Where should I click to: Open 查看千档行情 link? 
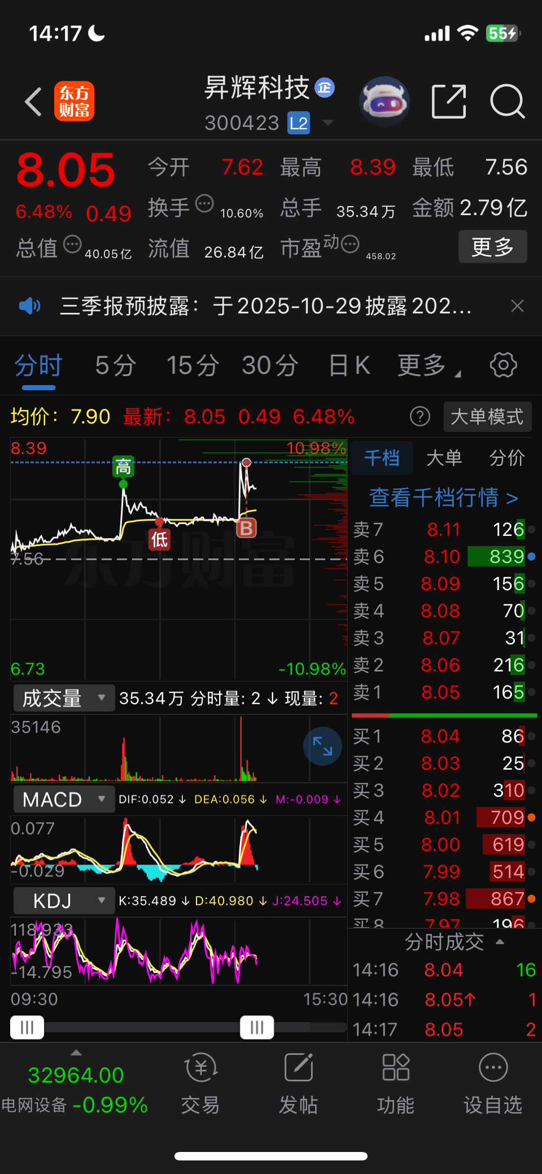click(443, 497)
